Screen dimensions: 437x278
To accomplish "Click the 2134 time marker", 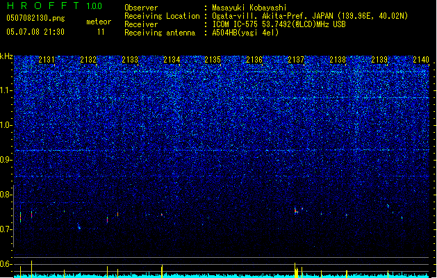I will tap(172, 60).
